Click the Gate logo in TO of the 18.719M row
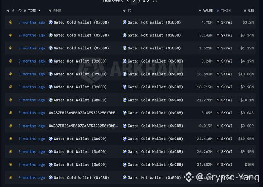Image resolution: width=263 pixels, height=187 pixels. click(125, 87)
